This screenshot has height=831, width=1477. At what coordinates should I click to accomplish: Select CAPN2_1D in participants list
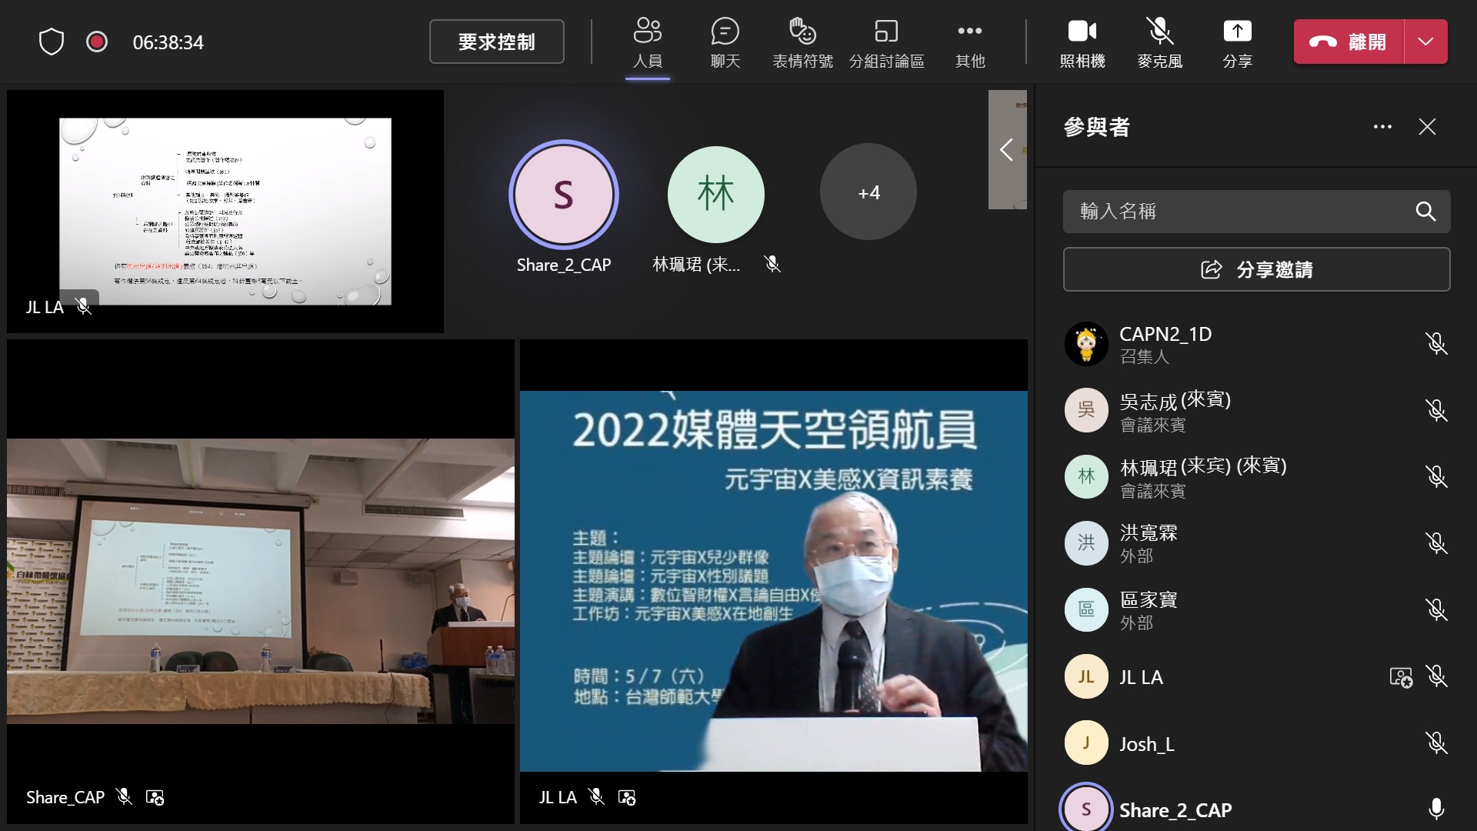[x=1256, y=344]
